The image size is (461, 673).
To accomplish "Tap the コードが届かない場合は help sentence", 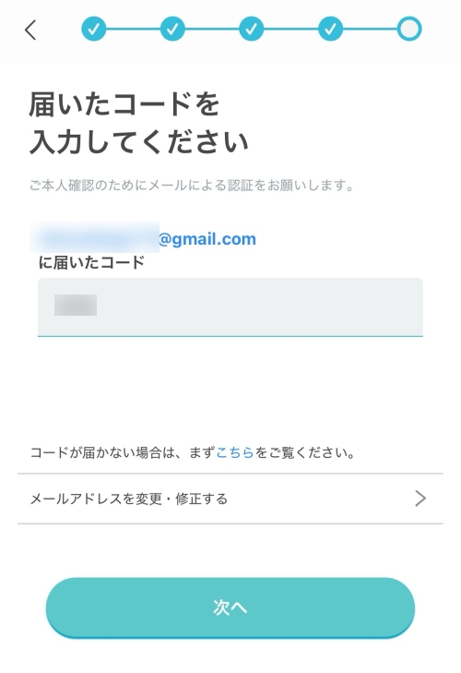I will [x=193, y=452].
